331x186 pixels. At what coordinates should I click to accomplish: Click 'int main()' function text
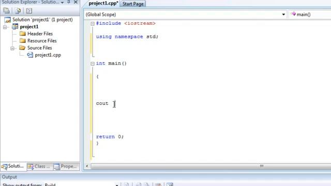111,63
